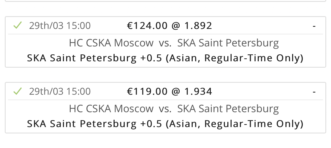Click SKA Saint Petersburg in the €124.00 bet's match line
331x148 pixels.
point(228,43)
